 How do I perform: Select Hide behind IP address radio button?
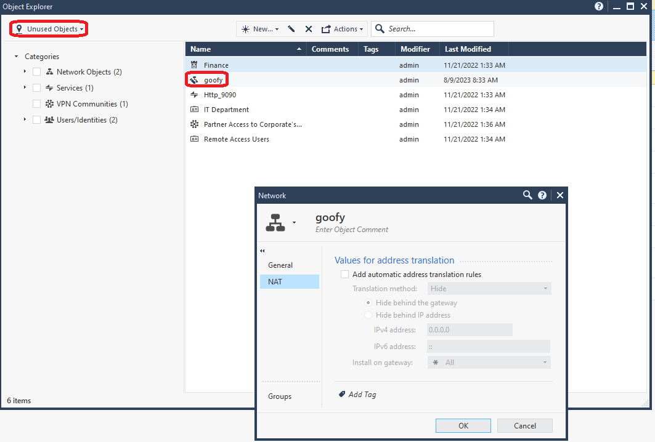coord(368,315)
